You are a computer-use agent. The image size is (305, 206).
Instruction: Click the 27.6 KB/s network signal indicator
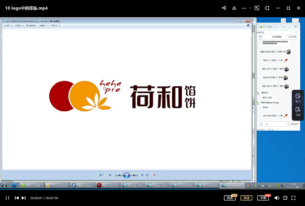point(266,27)
